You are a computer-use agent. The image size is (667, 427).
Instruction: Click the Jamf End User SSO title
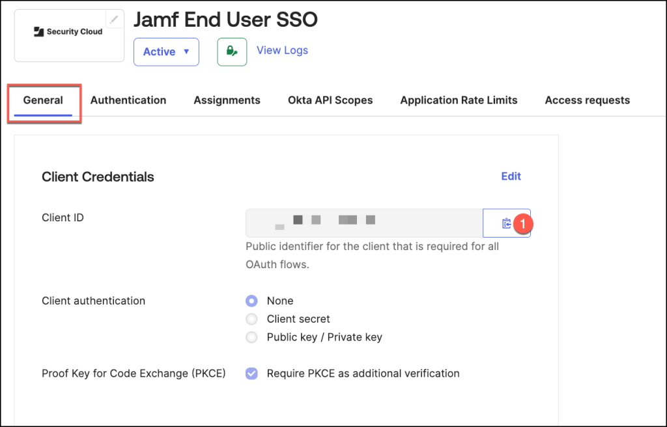coord(225,20)
